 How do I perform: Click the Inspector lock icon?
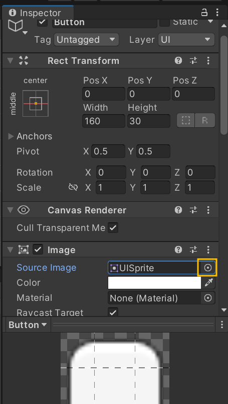coord(204,13)
